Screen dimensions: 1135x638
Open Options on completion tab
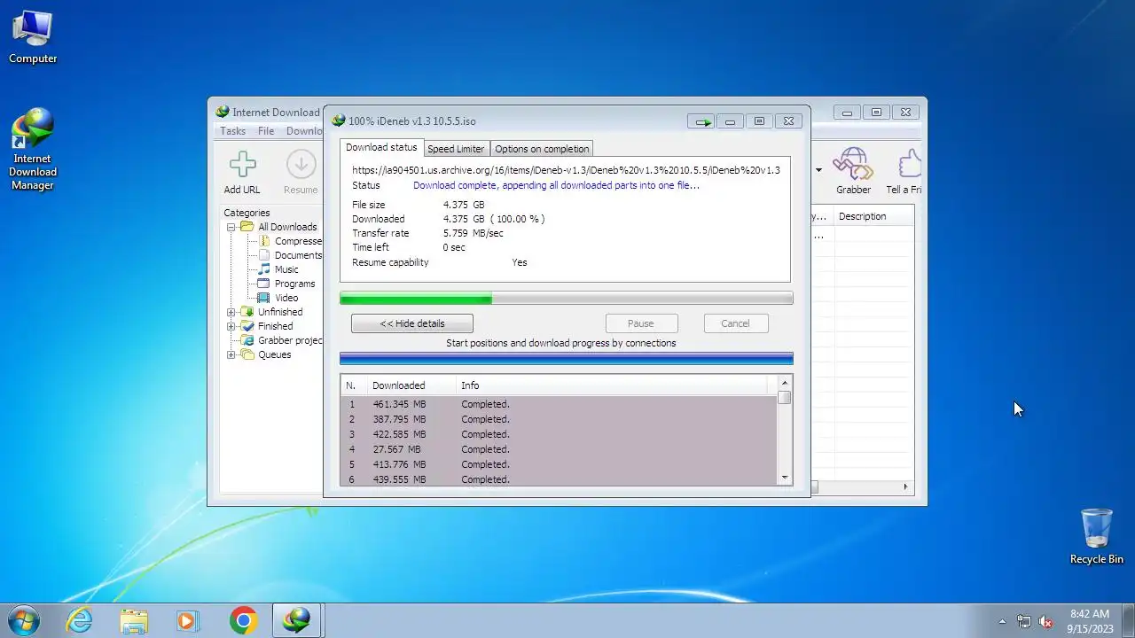coord(542,149)
